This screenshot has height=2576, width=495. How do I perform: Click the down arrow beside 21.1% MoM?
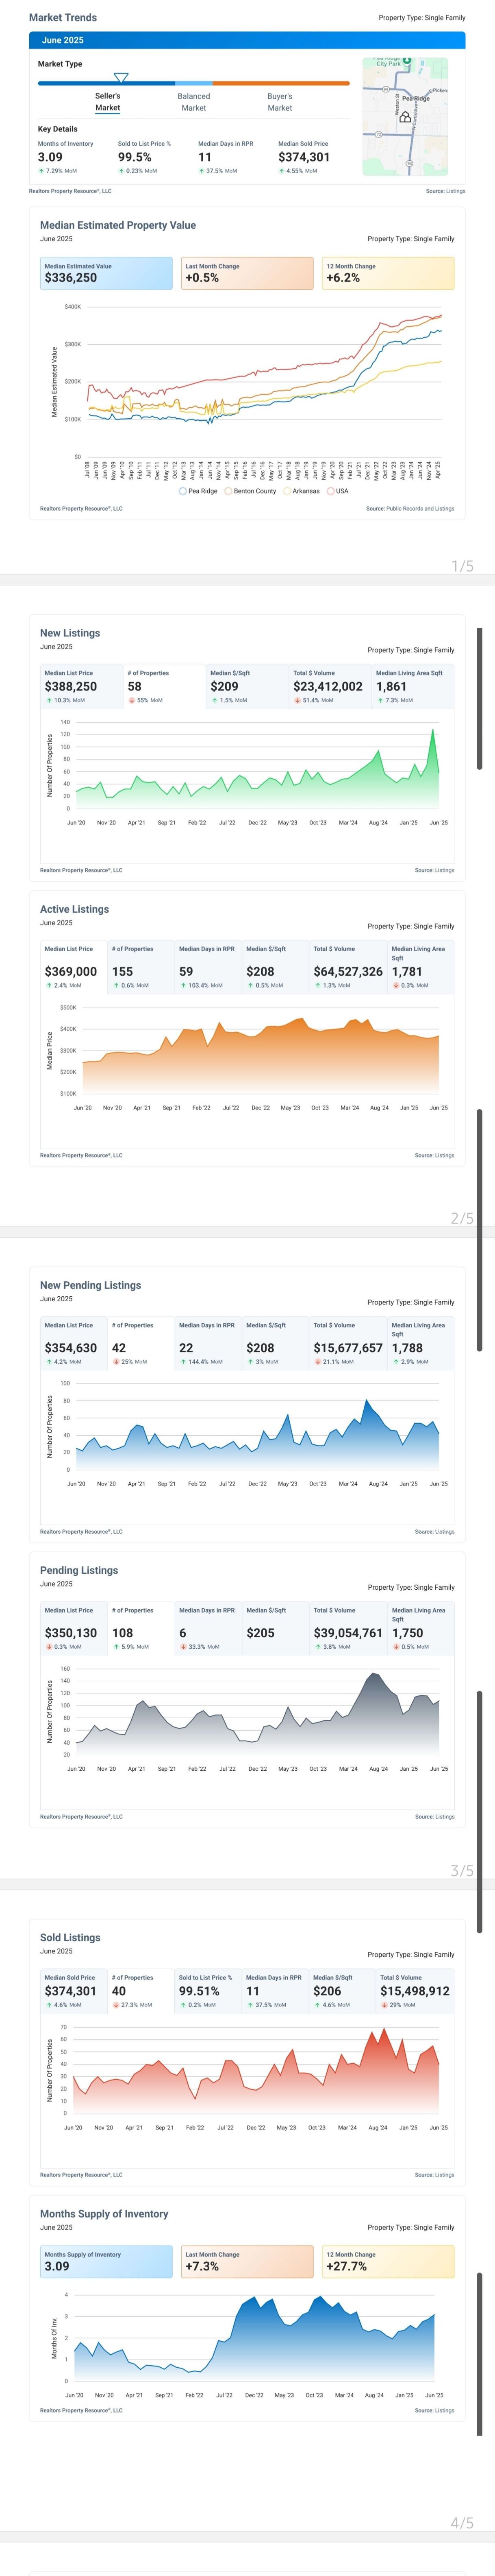(317, 1361)
